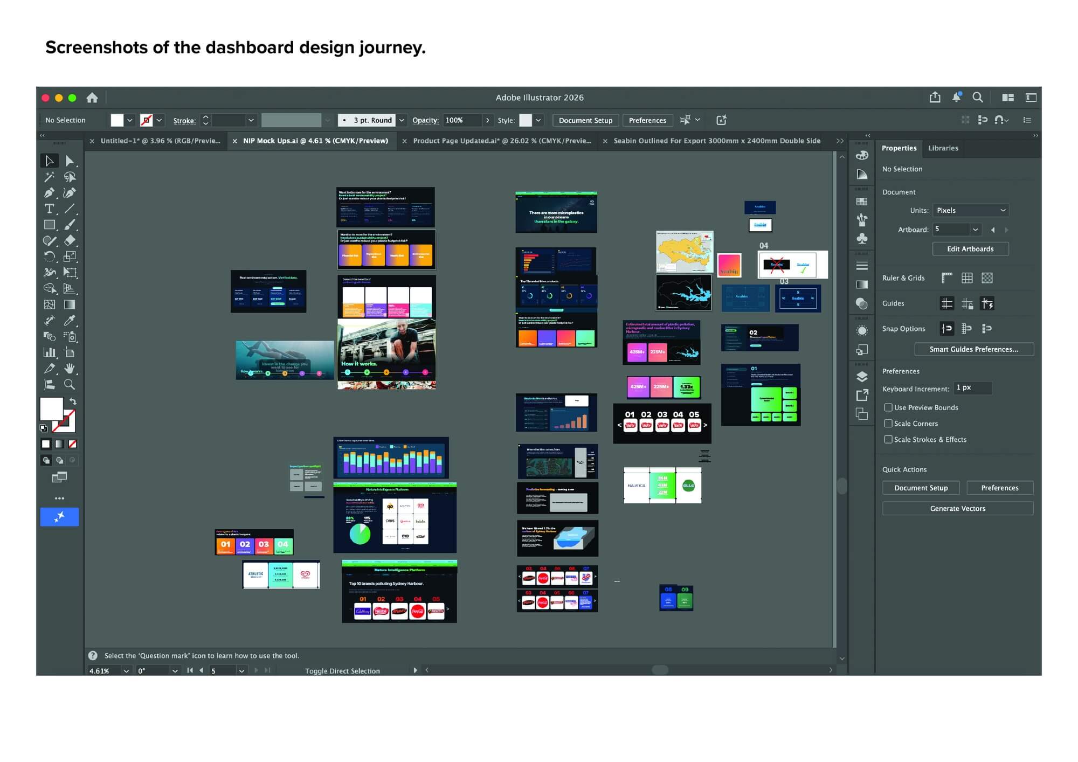Click Smart Guides Preferences button
The height and width of the screenshot is (762, 1078).
point(974,349)
